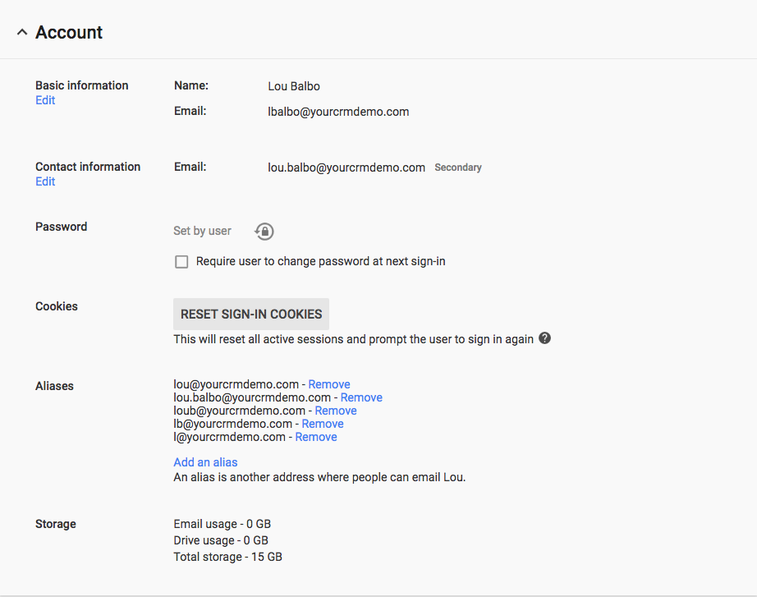Click Total storage - 15 GB line

click(x=228, y=557)
